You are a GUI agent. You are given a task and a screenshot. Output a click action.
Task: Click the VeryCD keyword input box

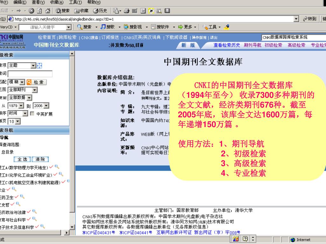click(x=45, y=27)
